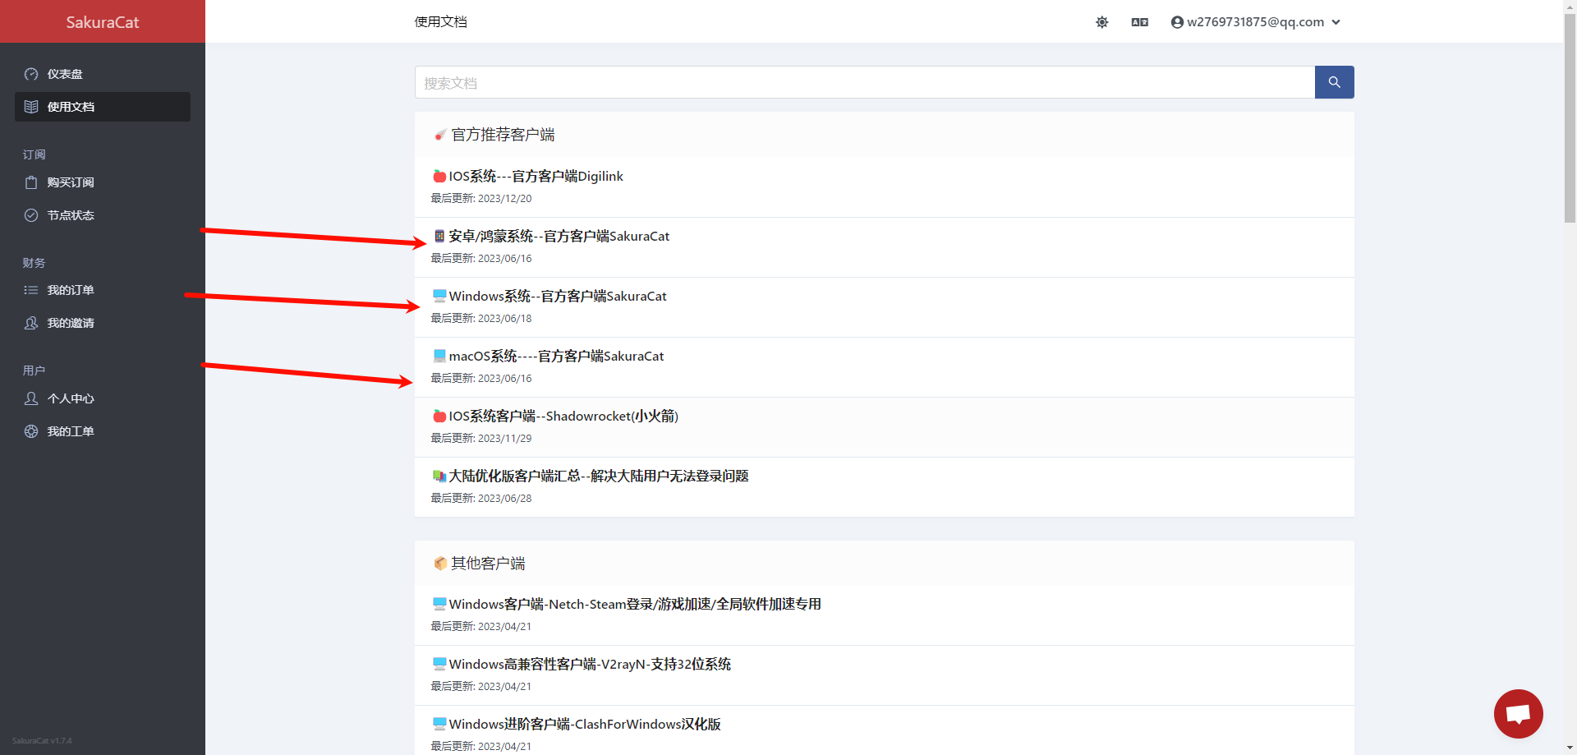Click the 我的工单 lifebuoy icon
This screenshot has width=1577, height=755.
(x=31, y=431)
